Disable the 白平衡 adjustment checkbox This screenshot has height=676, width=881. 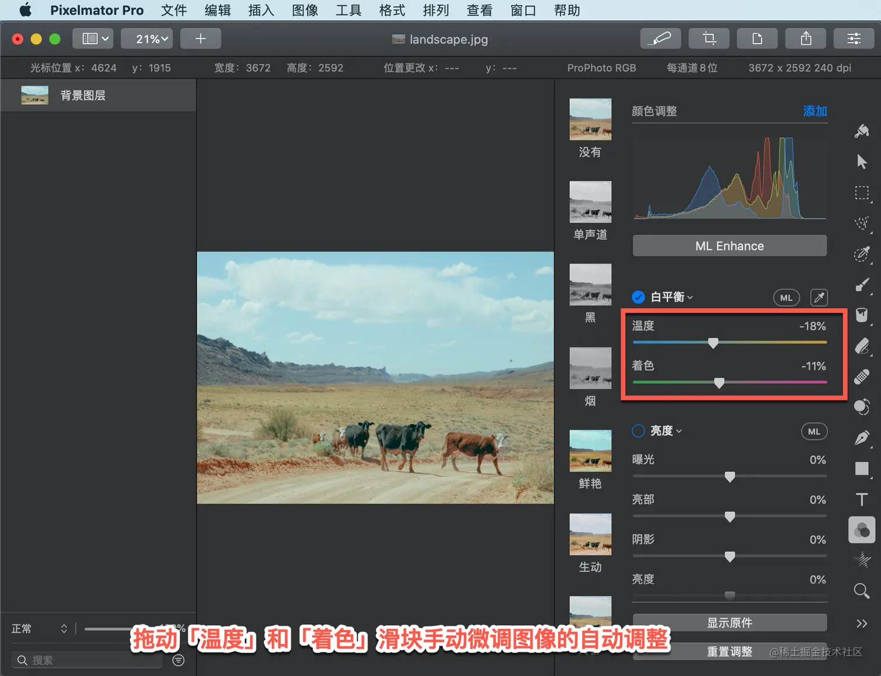[x=639, y=298]
